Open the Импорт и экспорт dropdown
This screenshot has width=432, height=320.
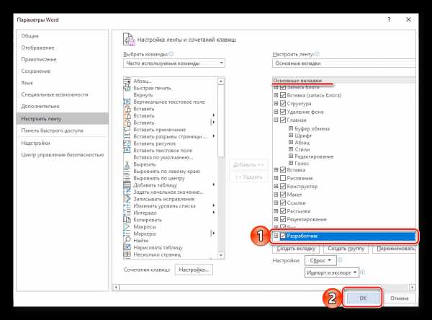(x=332, y=272)
